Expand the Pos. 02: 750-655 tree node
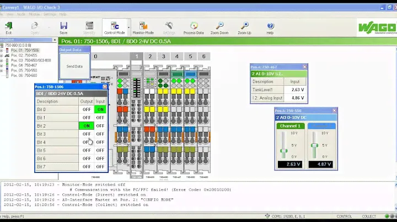 [x=2, y=55]
